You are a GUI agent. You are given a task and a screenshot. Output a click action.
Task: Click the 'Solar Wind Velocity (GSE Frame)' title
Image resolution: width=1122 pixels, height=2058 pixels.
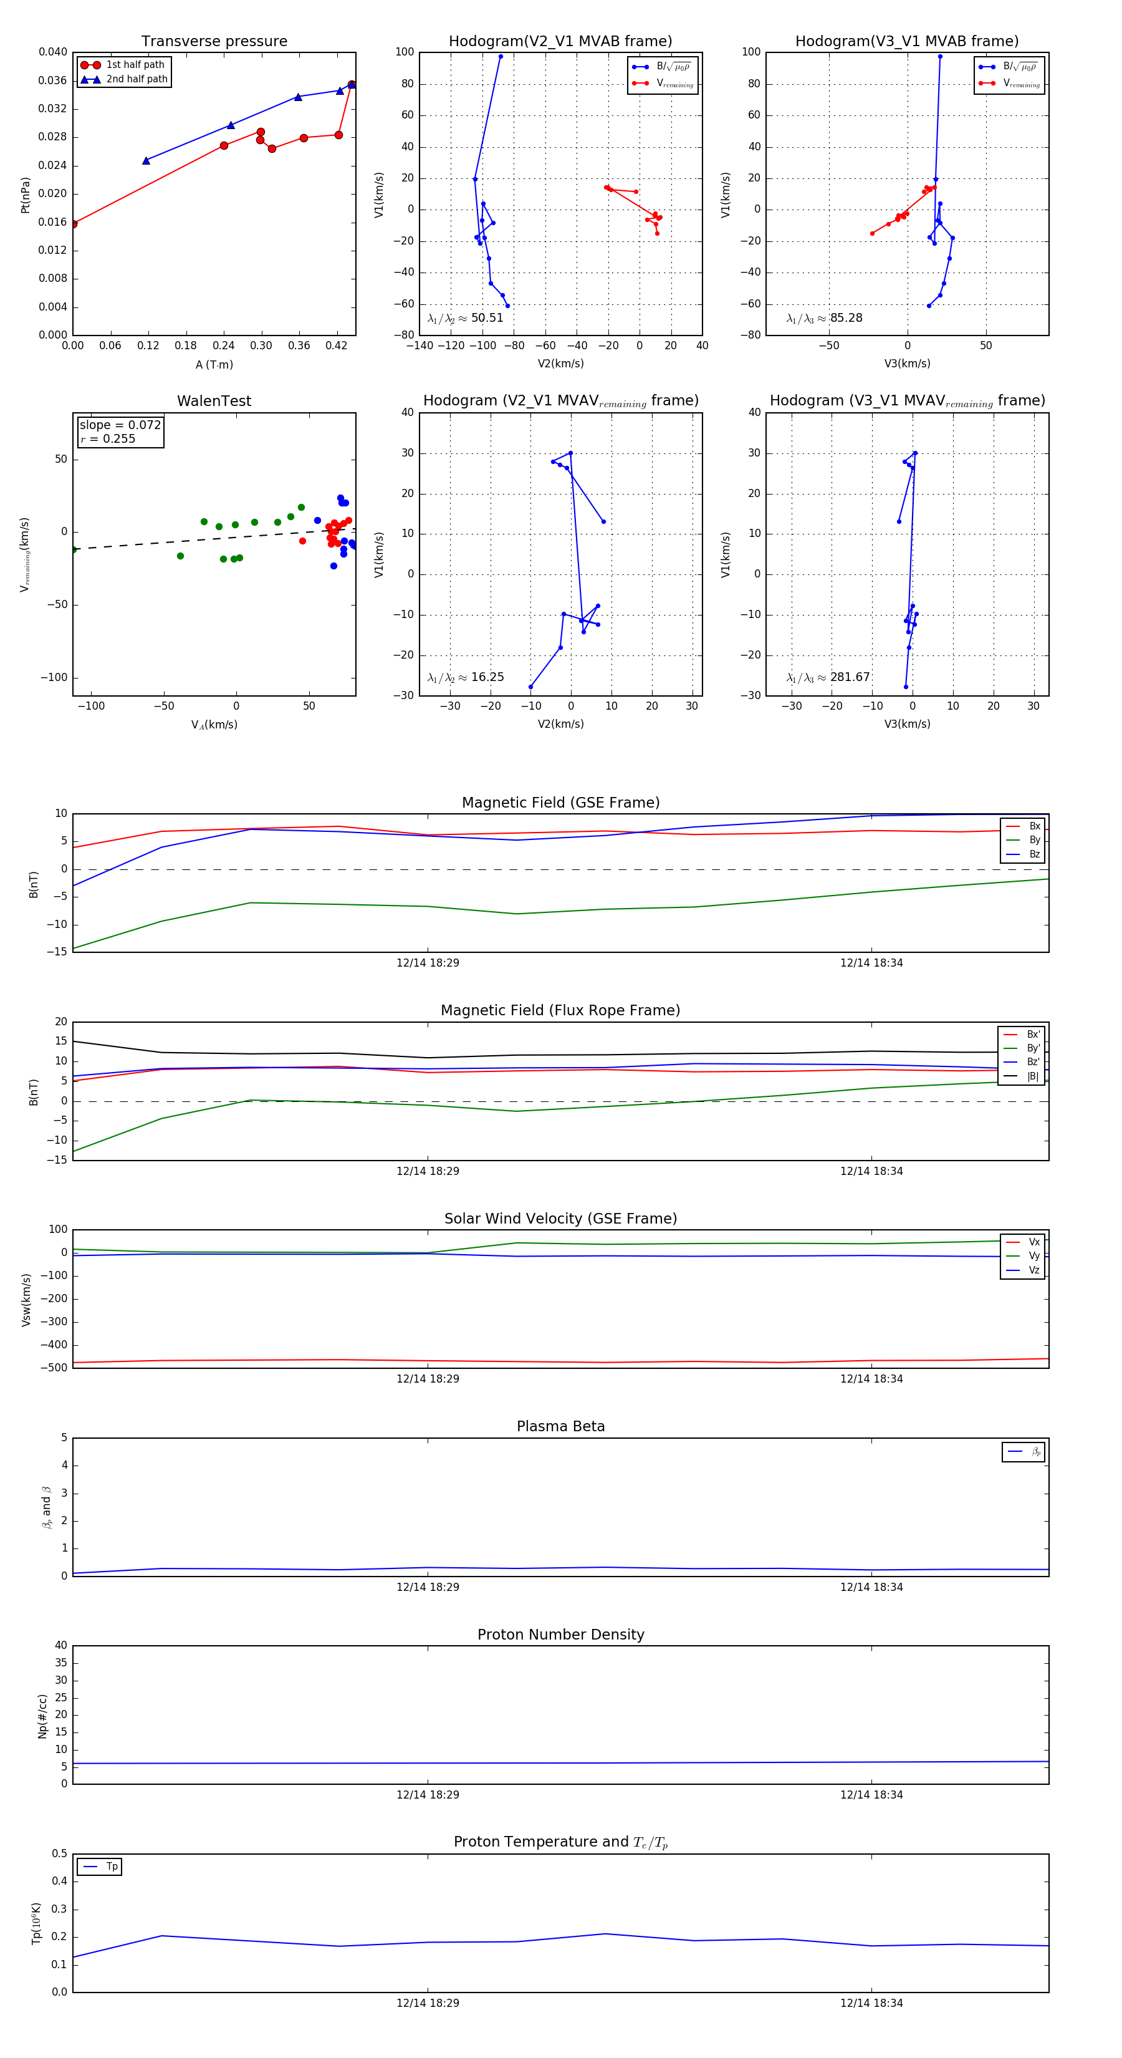tap(560, 1219)
